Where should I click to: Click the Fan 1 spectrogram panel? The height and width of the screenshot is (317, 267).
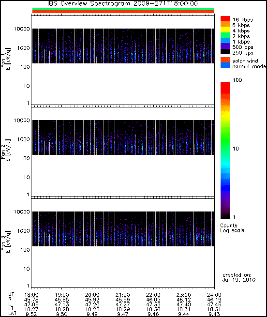coord(123,60)
